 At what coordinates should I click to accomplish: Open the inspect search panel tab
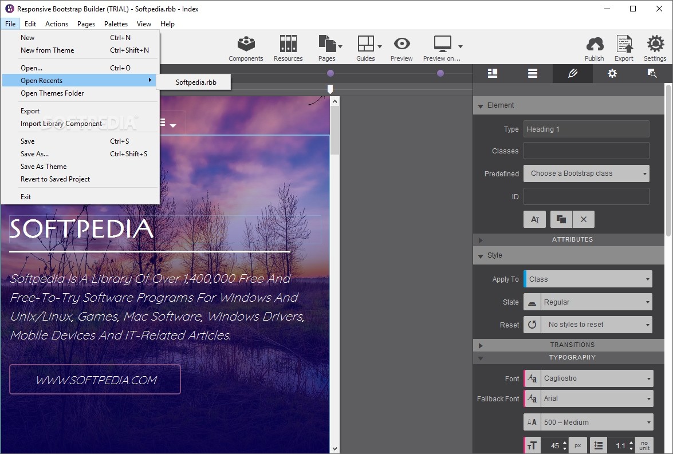[x=652, y=73]
